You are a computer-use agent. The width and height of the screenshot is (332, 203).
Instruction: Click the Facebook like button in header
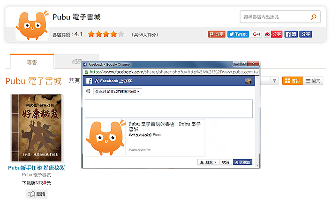[x=291, y=34]
